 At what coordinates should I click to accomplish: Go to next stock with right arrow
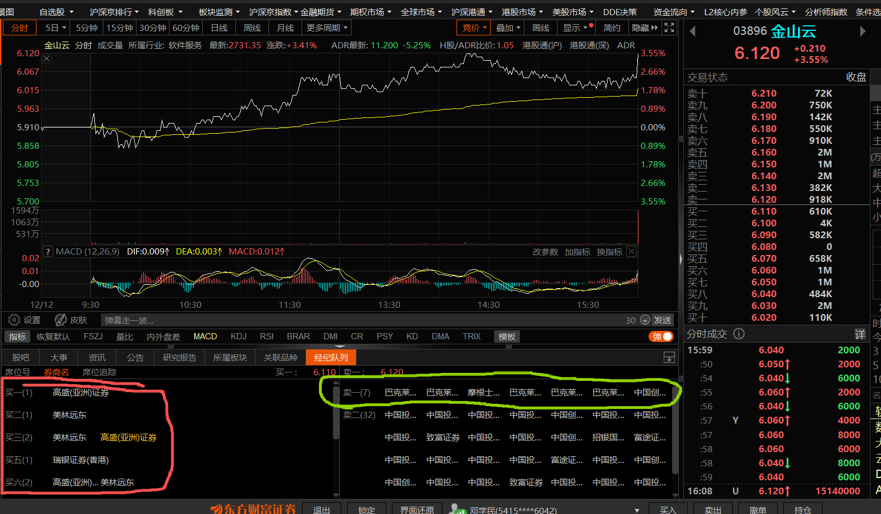click(863, 31)
